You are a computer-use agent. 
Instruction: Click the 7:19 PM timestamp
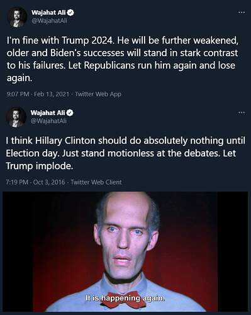17,182
